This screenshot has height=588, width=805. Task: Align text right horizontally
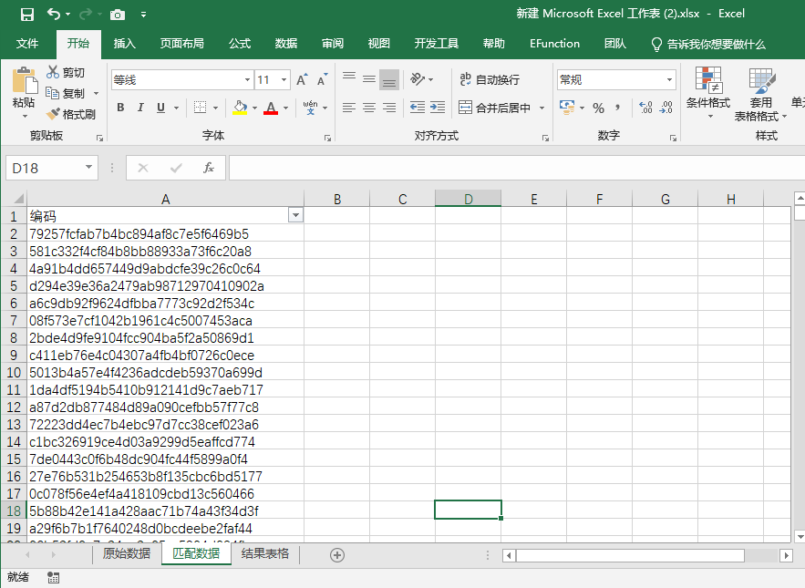(389, 108)
